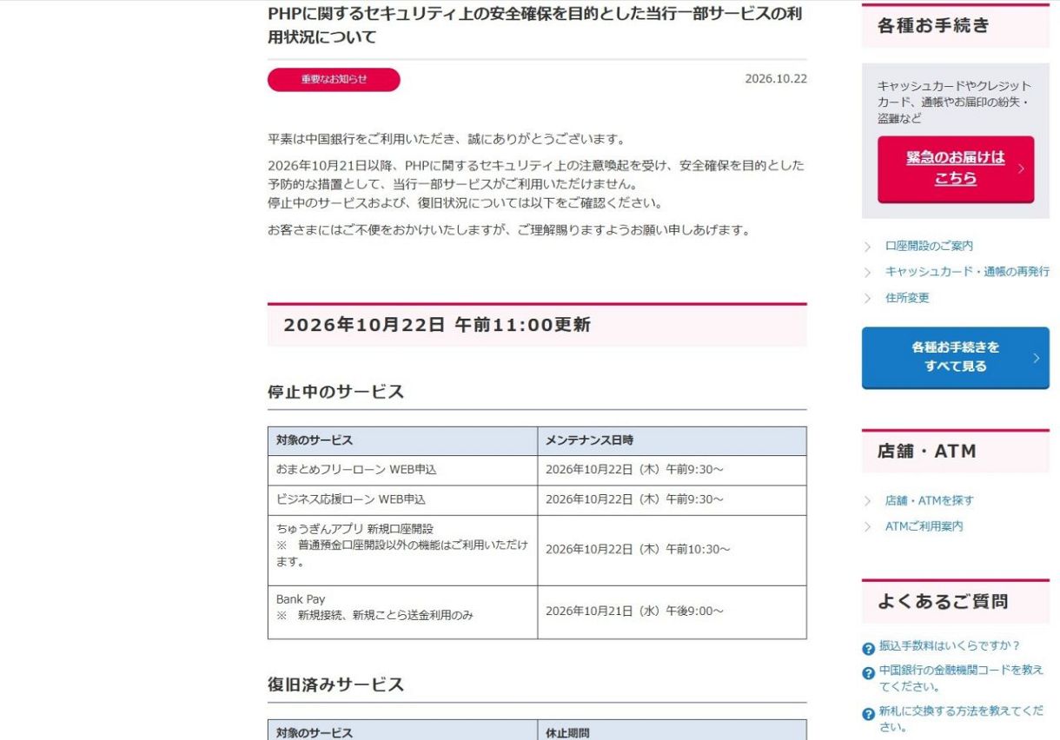Click chevron icon before 住所変更
Image resolution: width=1060 pixels, height=740 pixels.
coord(868,299)
